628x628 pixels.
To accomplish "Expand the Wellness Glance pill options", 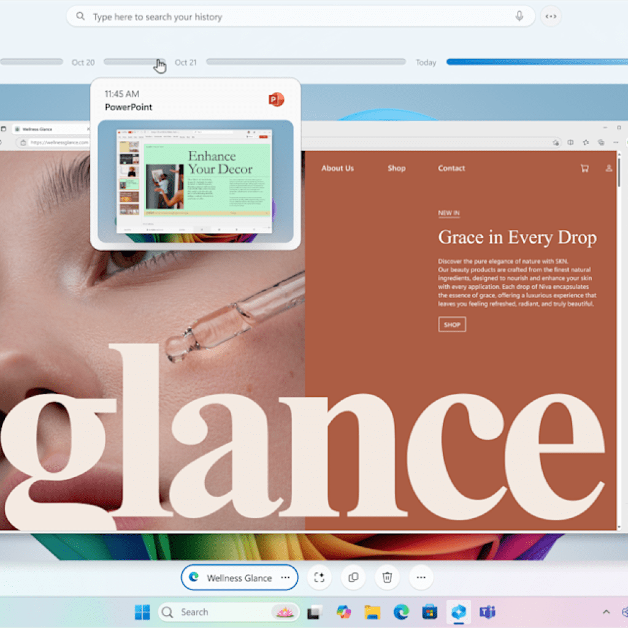I will click(285, 578).
